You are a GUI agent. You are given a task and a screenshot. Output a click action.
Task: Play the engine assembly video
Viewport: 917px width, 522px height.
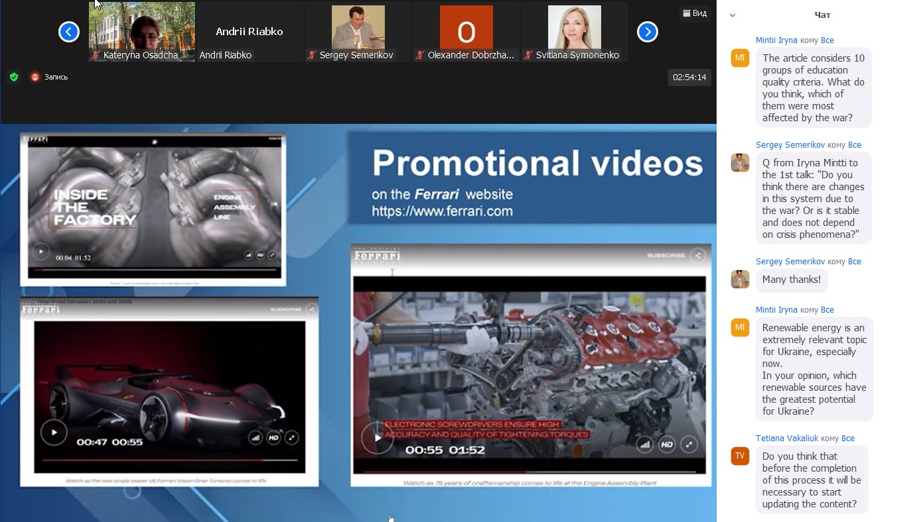click(378, 437)
